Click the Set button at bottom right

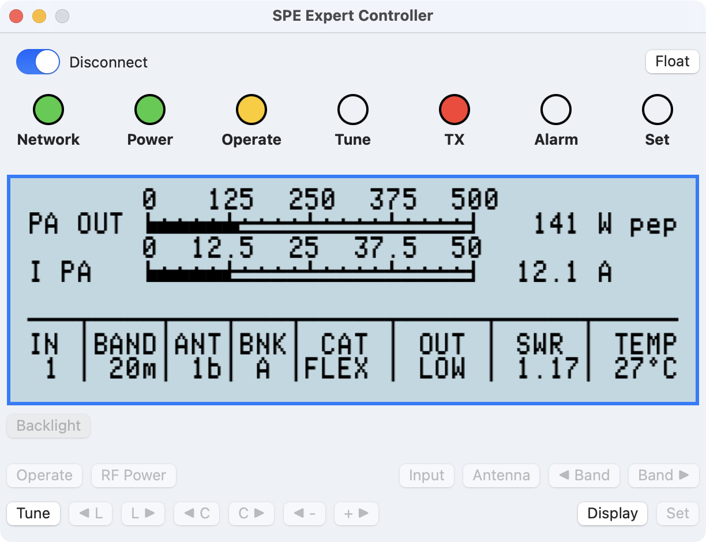pos(678,513)
